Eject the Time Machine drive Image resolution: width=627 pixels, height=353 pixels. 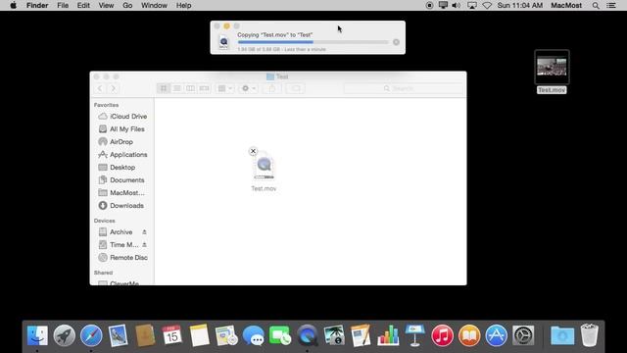pos(144,244)
